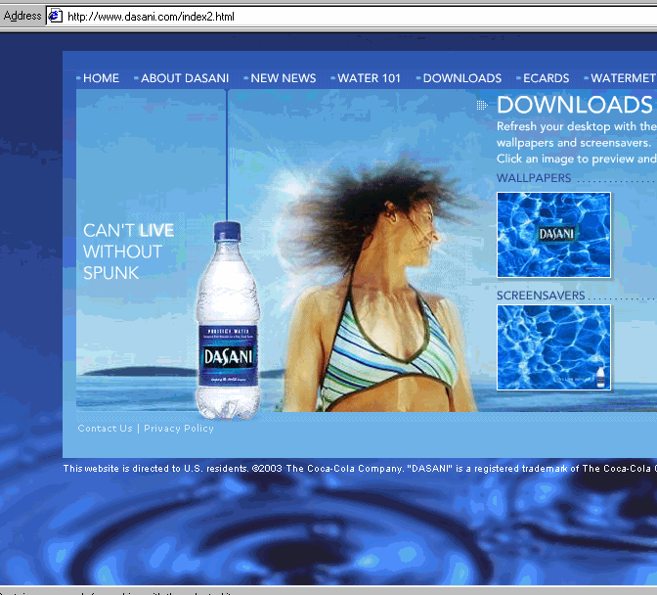Image resolution: width=657 pixels, height=595 pixels.
Task: Click the address bar URL field
Action: pos(352,17)
